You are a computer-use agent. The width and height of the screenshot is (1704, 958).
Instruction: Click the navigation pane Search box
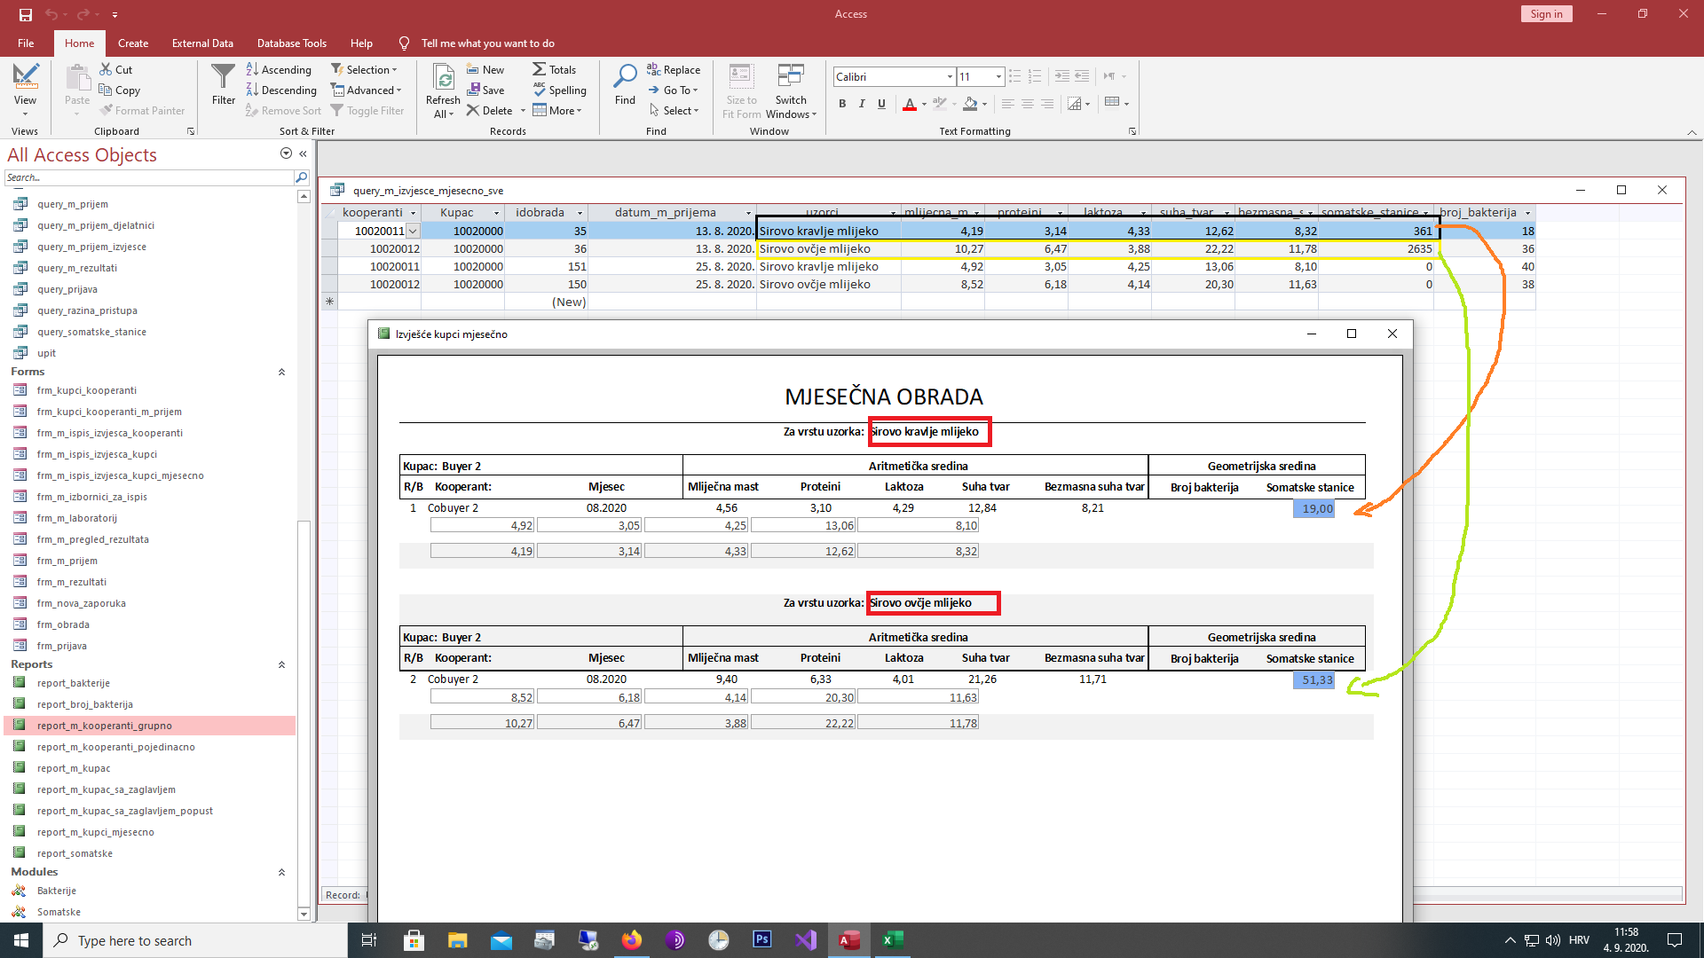click(x=149, y=177)
